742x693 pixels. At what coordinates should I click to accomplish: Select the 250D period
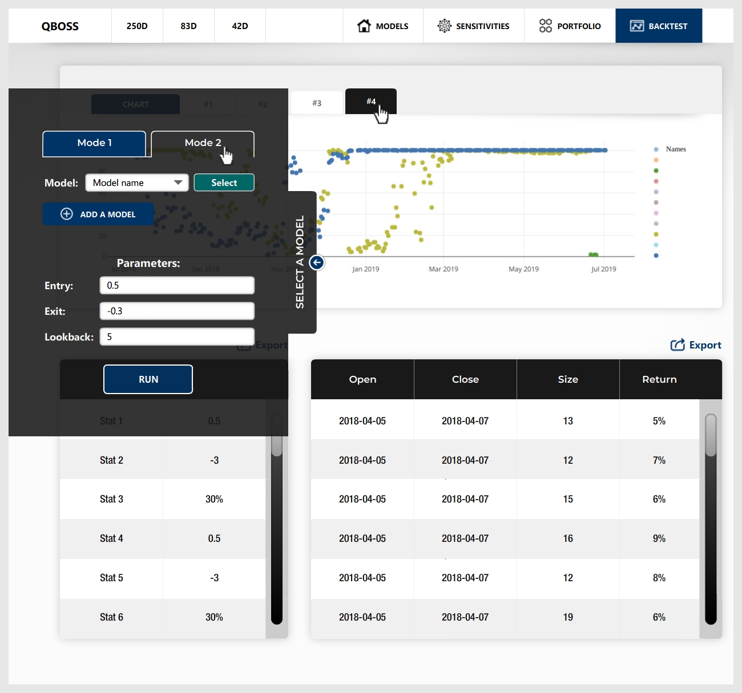(137, 26)
